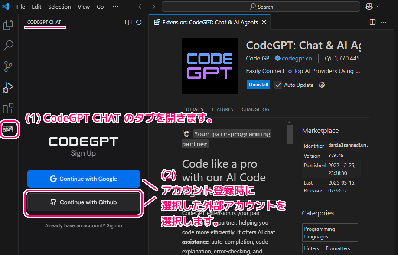Image resolution: width=398 pixels, height=255 pixels.
Task: Open the Source Control view
Action: (x=8, y=66)
